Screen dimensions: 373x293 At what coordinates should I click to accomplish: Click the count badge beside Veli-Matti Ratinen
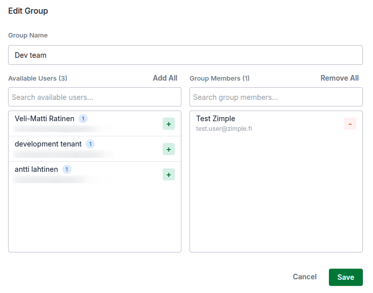click(83, 119)
